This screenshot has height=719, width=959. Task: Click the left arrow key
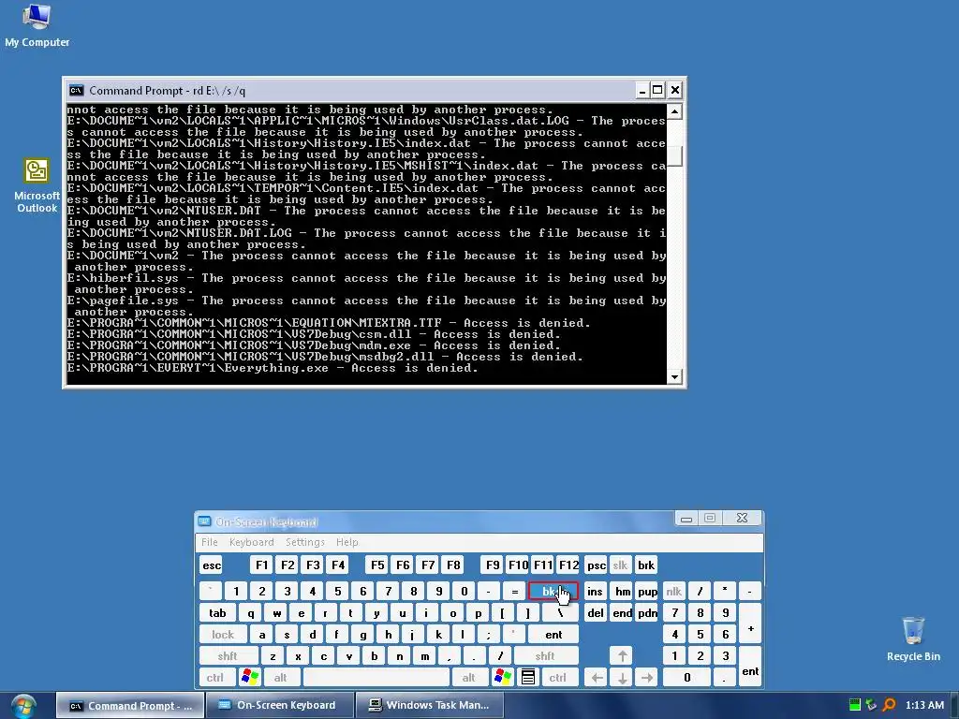597,678
